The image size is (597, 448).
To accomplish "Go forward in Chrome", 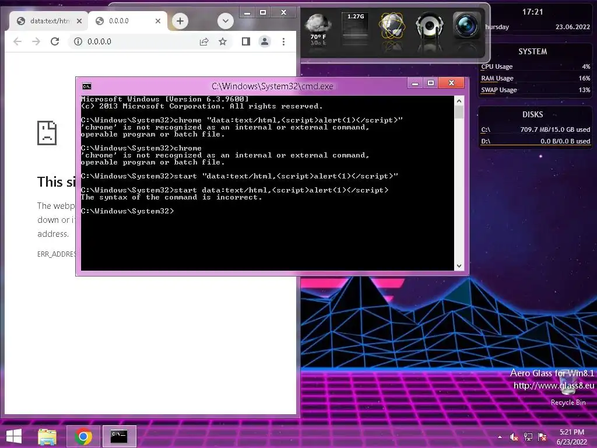I will pyautogui.click(x=36, y=41).
